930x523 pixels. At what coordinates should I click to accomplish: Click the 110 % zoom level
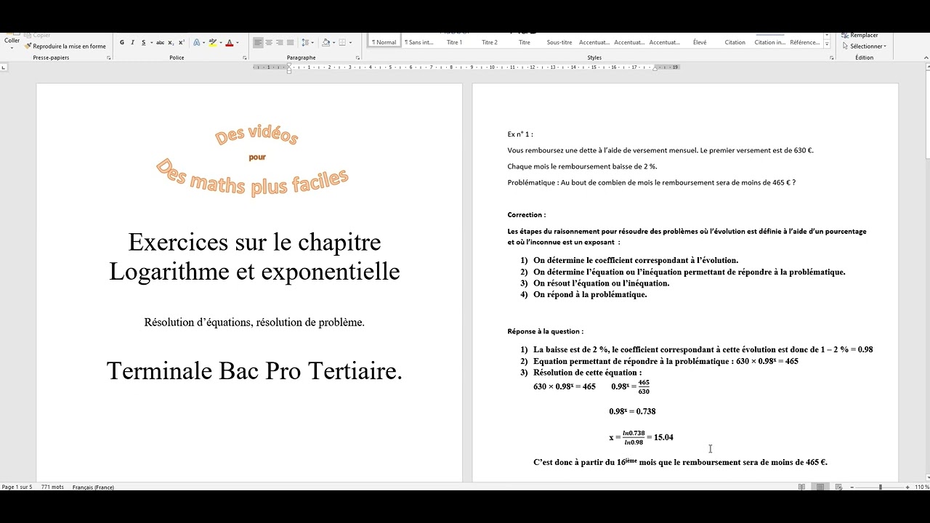921,487
